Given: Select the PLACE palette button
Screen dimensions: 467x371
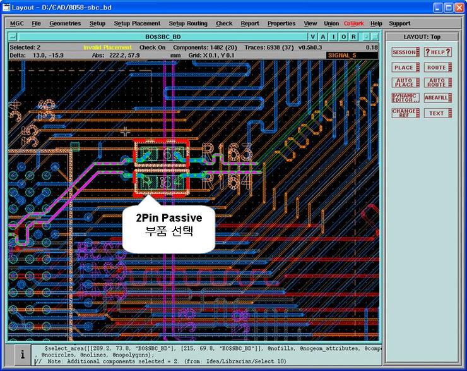Looking at the screenshot, I should tap(404, 68).
